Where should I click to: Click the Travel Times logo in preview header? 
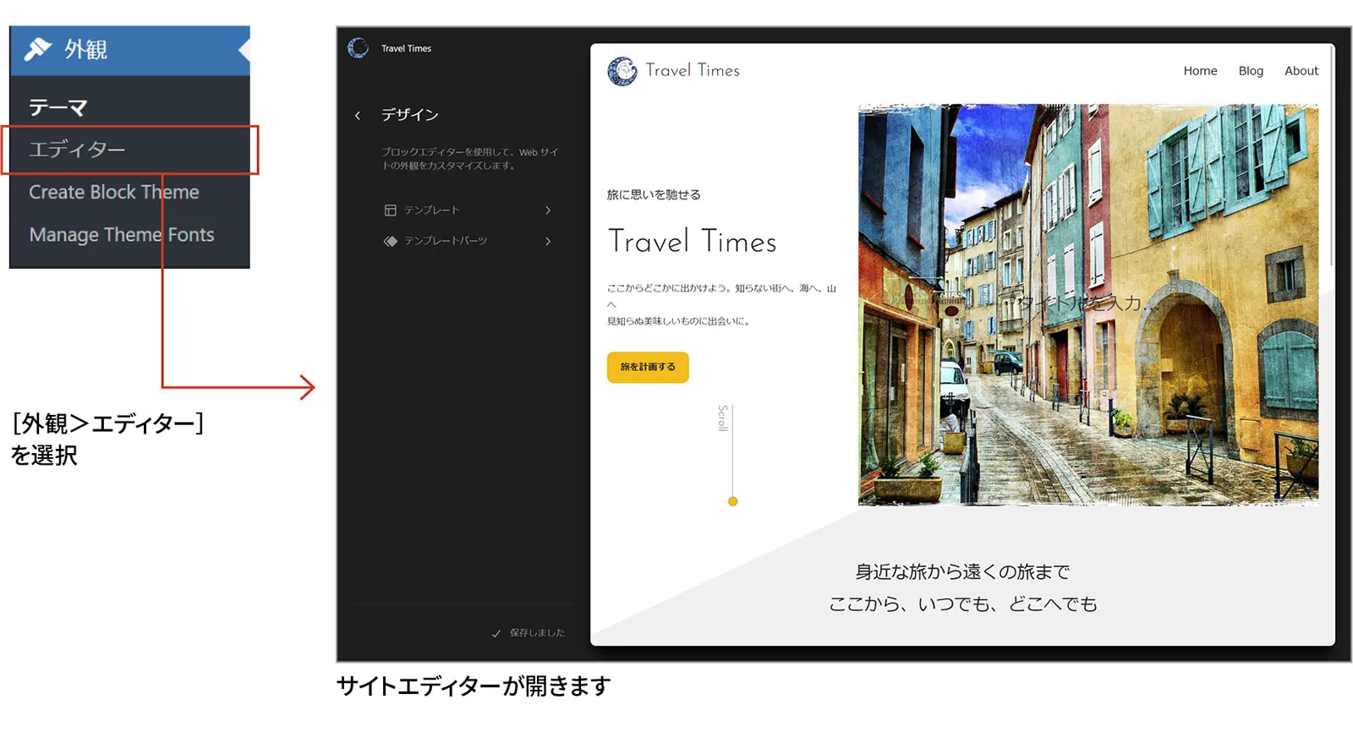pyautogui.click(x=622, y=71)
